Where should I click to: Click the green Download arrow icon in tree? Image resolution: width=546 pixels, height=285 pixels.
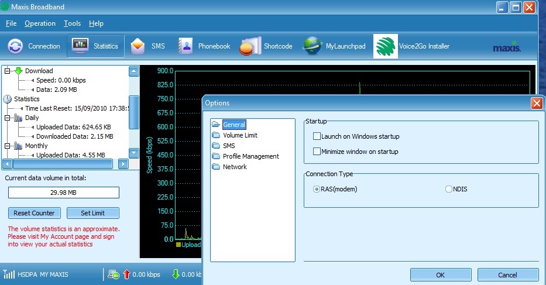pyautogui.click(x=19, y=71)
